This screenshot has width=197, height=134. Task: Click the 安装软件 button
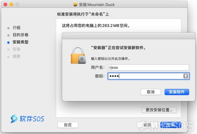(x=177, y=92)
